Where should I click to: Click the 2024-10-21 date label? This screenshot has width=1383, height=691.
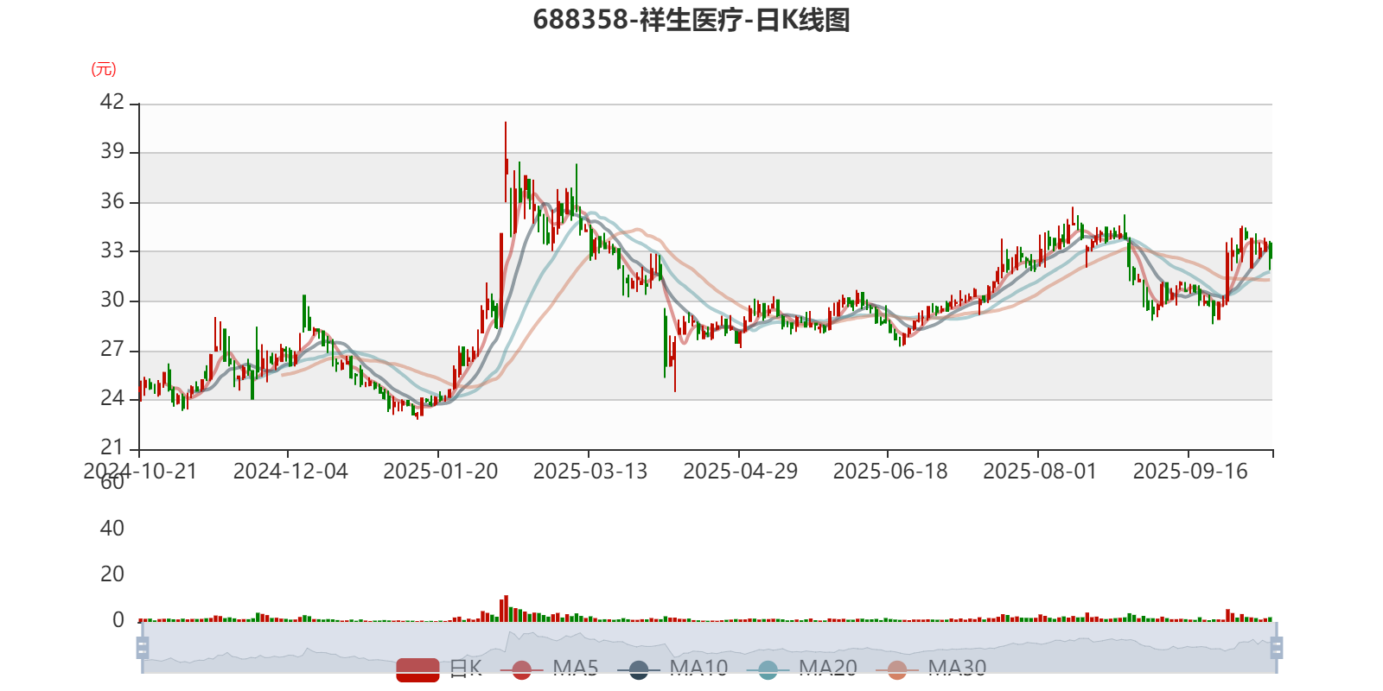140,471
